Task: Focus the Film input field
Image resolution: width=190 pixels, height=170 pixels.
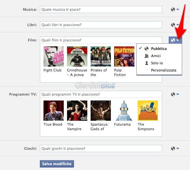Action: (x=101, y=40)
